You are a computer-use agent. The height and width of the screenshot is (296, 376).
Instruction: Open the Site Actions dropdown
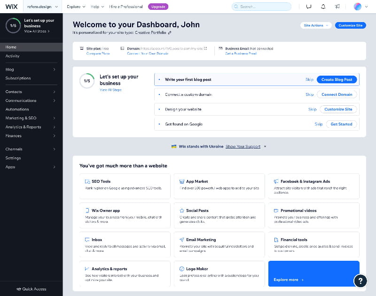pyautogui.click(x=315, y=25)
